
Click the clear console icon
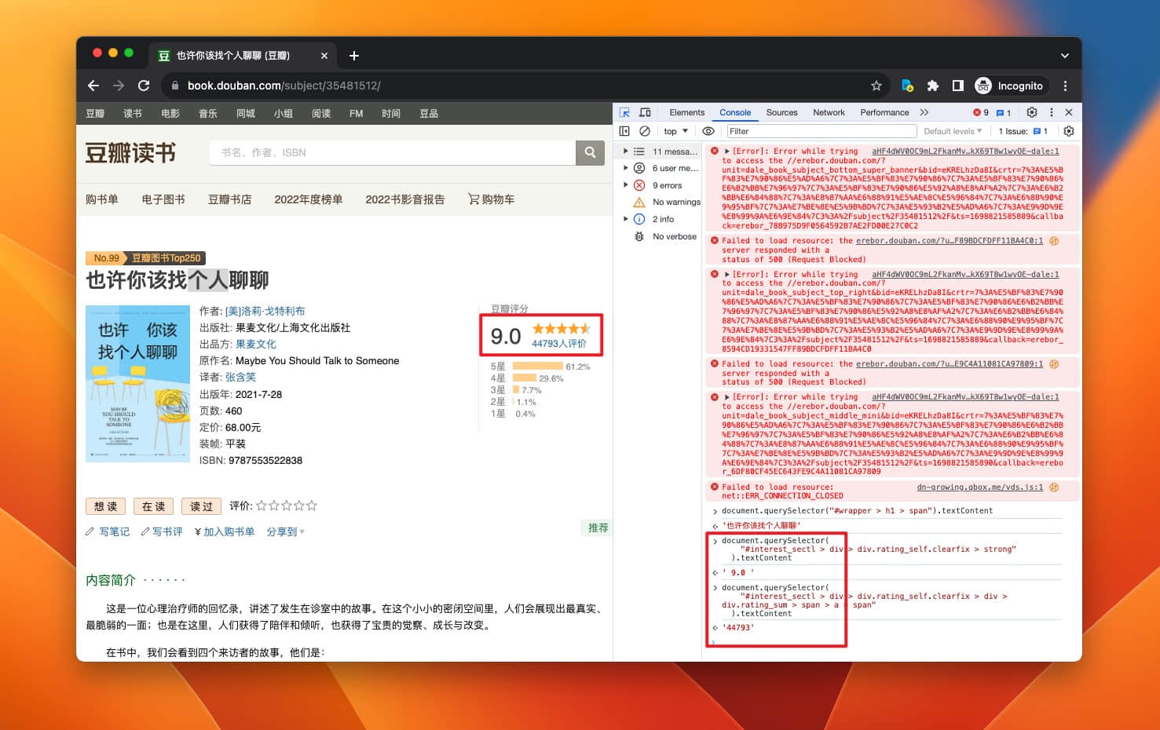[645, 131]
